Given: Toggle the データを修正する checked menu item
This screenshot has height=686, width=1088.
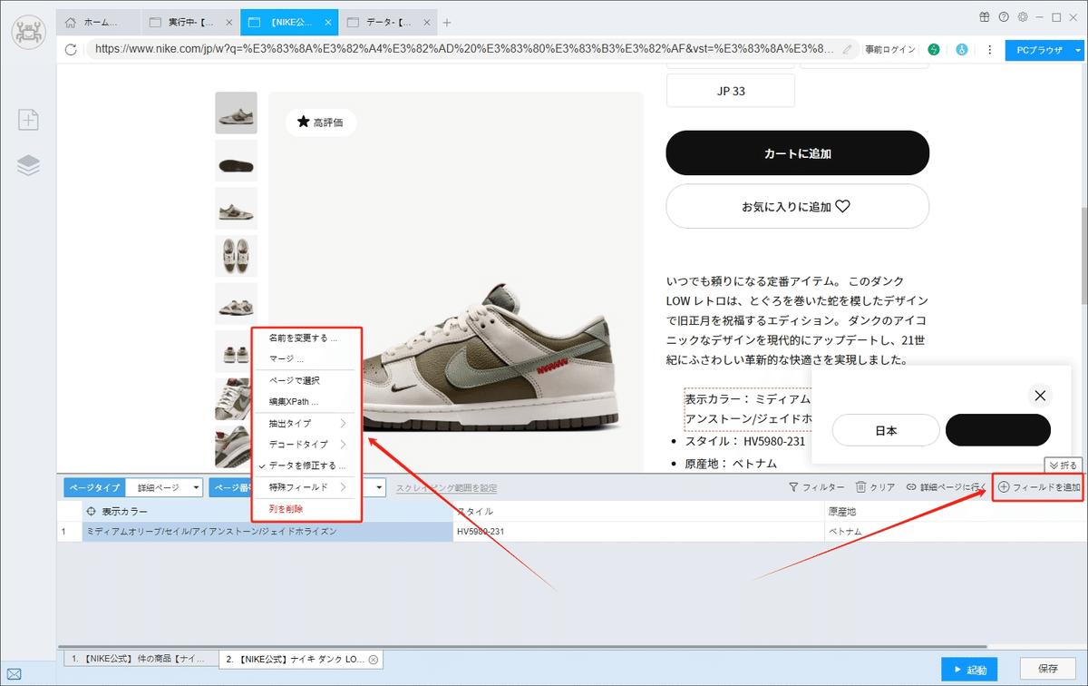Looking at the screenshot, I should (306, 465).
